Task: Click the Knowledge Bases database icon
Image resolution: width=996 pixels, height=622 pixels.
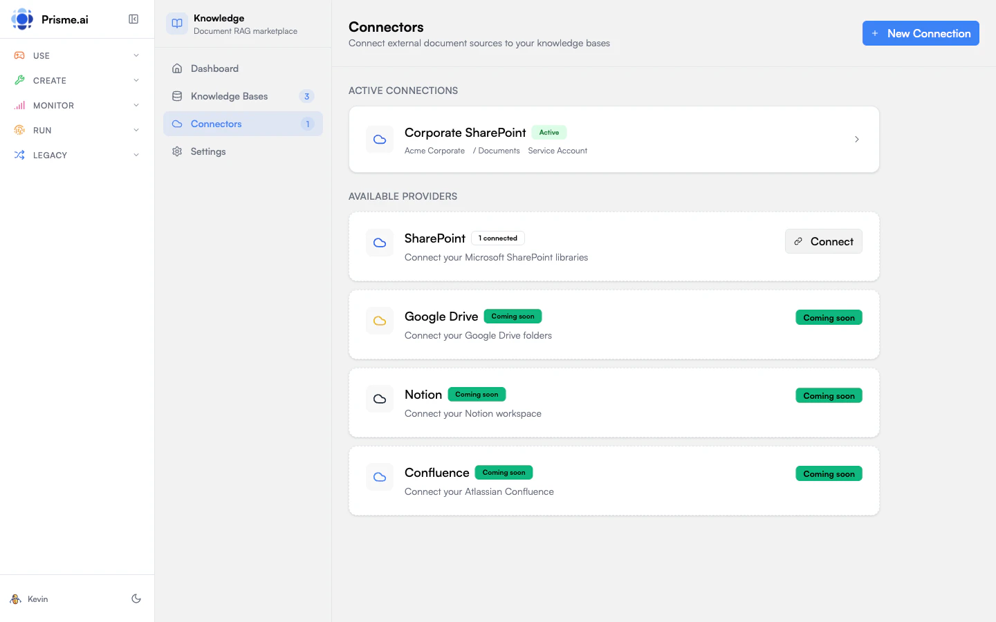Action: click(x=177, y=96)
